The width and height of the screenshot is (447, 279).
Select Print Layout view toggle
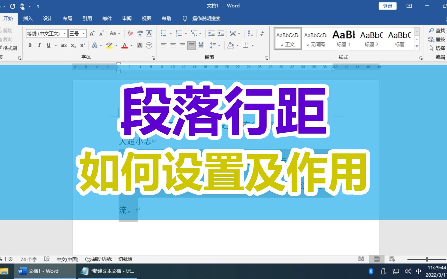377,259
